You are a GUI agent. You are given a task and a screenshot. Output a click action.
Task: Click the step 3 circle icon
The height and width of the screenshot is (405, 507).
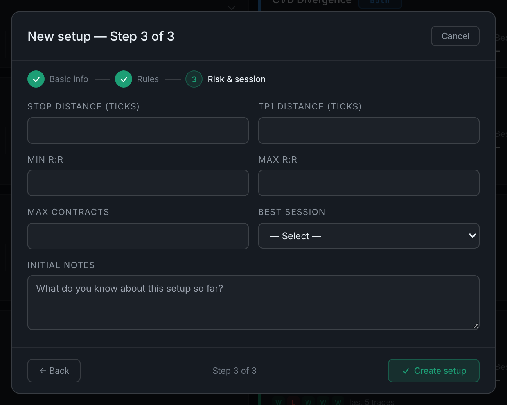pos(194,79)
